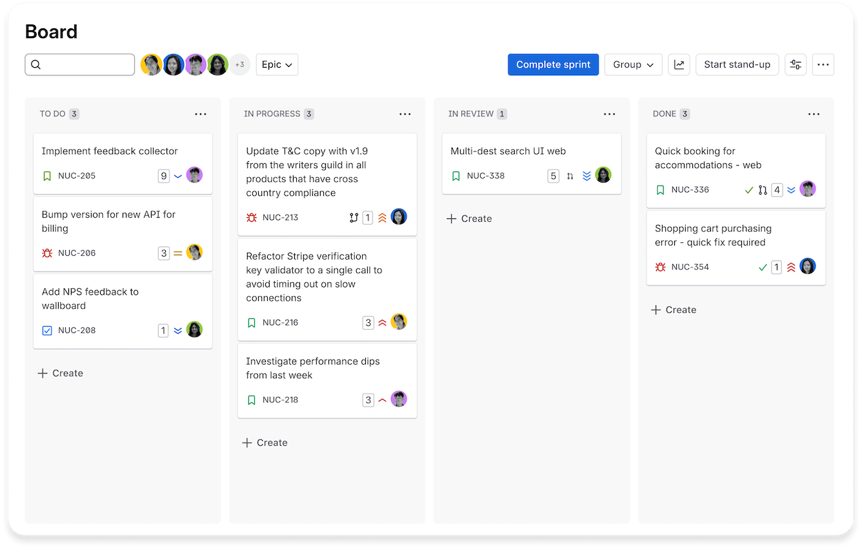Open the board's more options menu

(x=823, y=64)
